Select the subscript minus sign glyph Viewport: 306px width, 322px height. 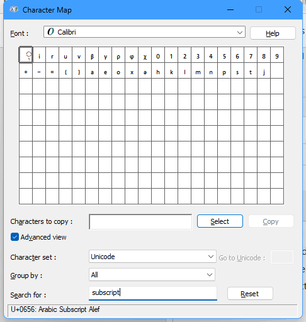(x=39, y=70)
